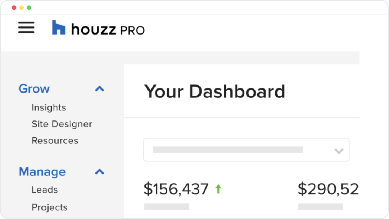
Task: Click the $156,437 revenue figure
Action: coord(176,188)
